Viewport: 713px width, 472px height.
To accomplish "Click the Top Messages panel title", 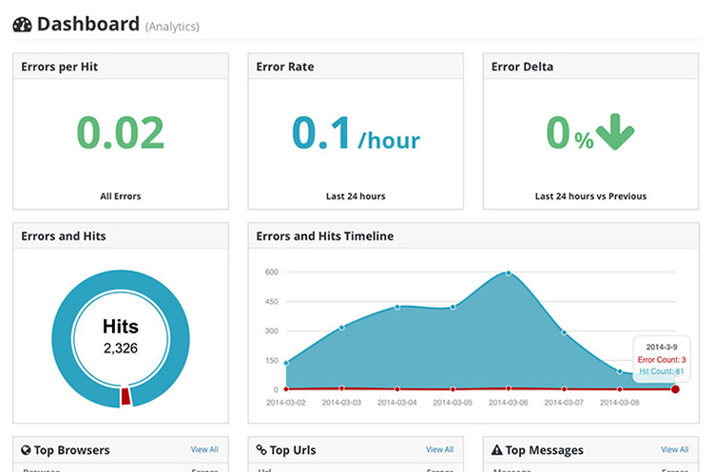I will pyautogui.click(x=545, y=450).
